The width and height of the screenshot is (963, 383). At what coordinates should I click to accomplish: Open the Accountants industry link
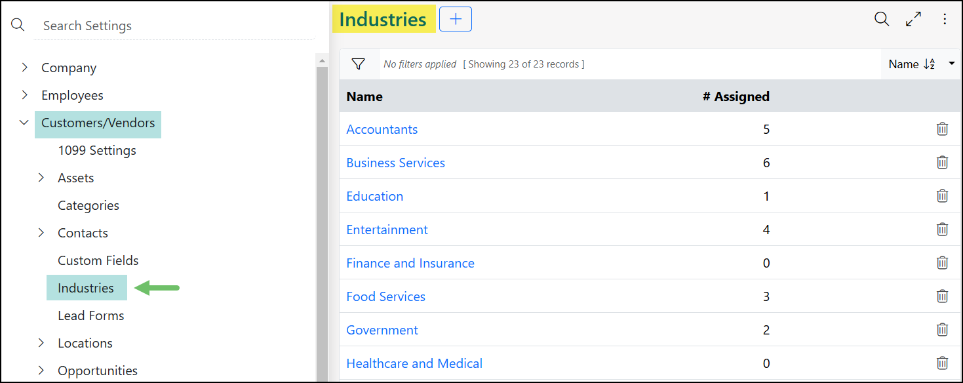click(382, 129)
